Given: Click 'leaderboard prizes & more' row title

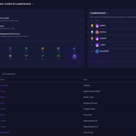Looking at the screenshot, I should 10,34.
